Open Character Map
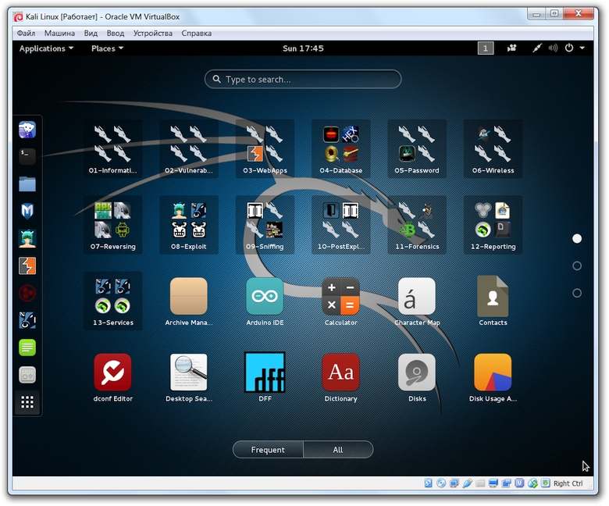Screen dimensions: 609x506 point(417,301)
